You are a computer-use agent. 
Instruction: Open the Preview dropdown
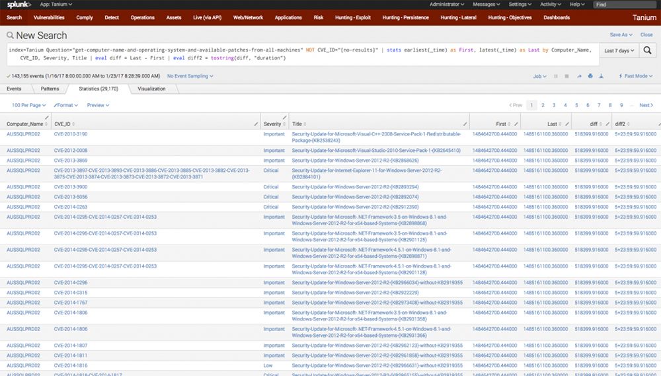(98, 105)
